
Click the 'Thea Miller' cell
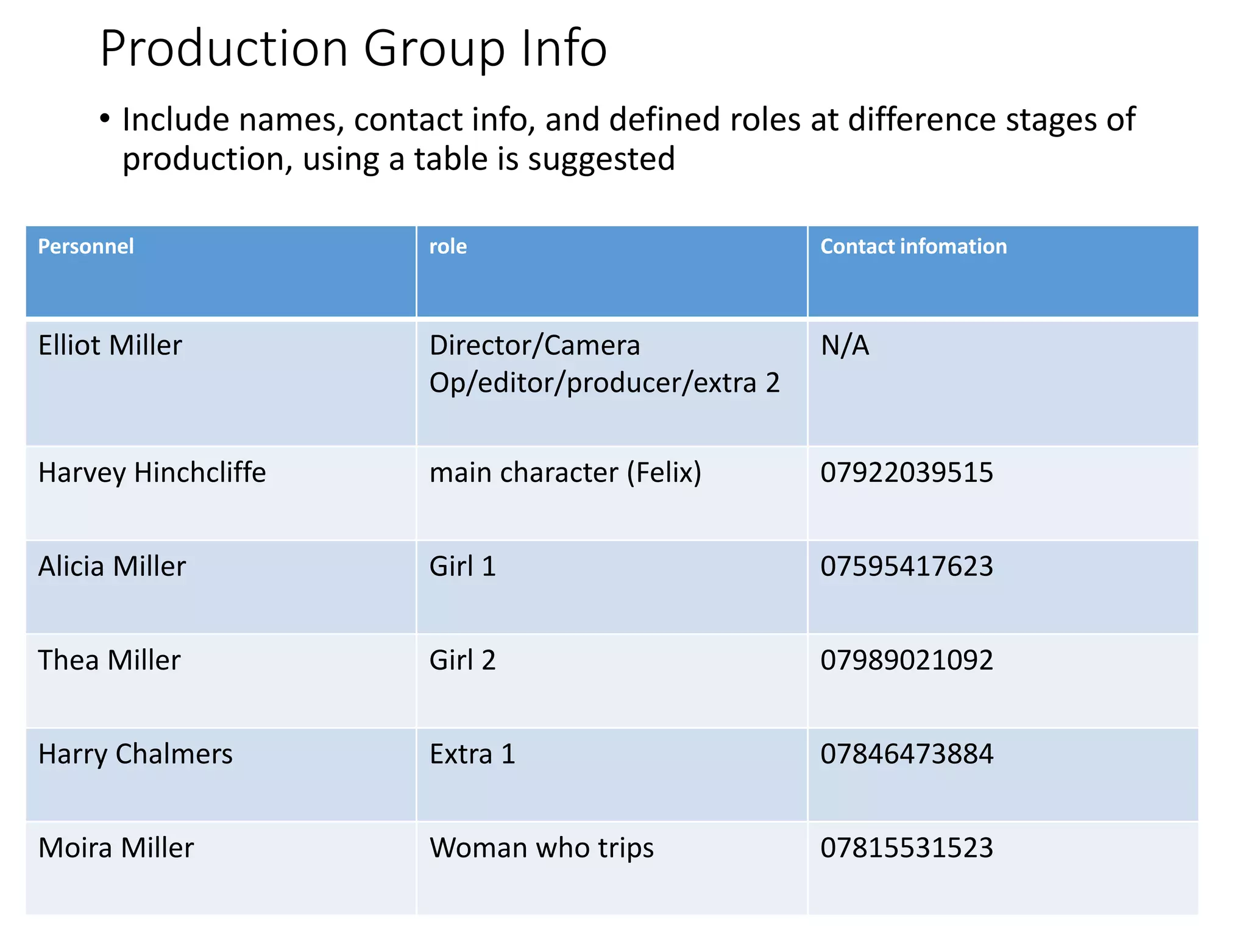[x=221, y=681]
